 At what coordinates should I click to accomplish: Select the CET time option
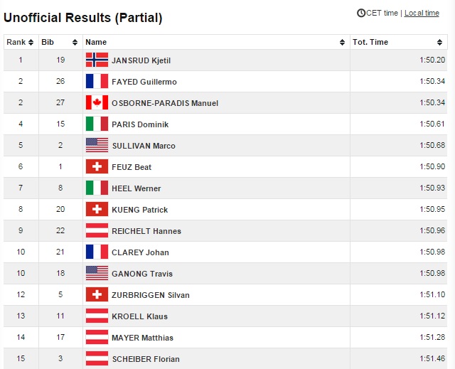[x=382, y=13]
